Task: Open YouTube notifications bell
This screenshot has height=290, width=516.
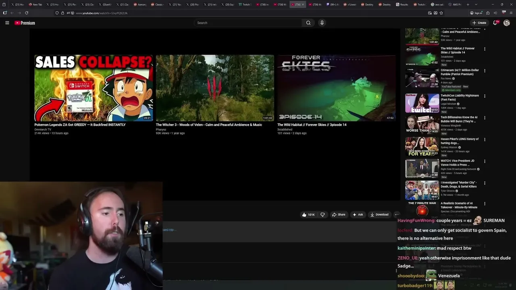Action: (x=495, y=23)
